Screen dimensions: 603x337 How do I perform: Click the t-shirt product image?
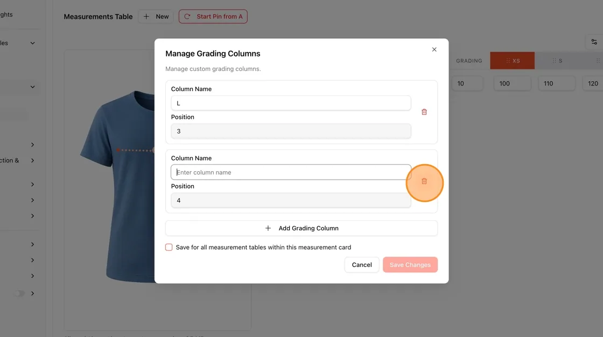point(117,186)
